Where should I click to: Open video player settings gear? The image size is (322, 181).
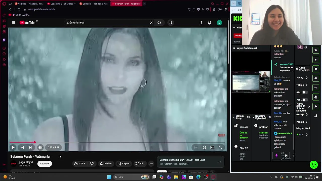204,148
